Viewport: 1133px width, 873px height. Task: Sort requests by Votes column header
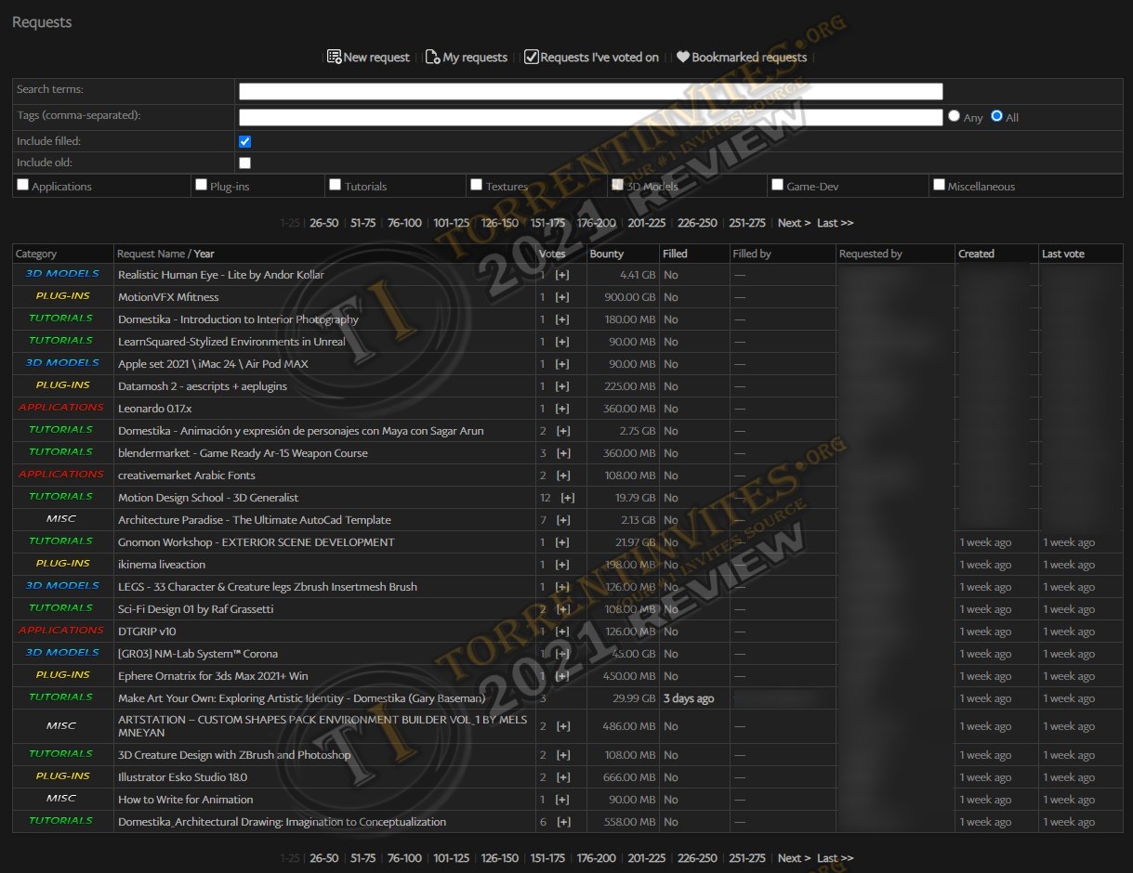(x=552, y=254)
